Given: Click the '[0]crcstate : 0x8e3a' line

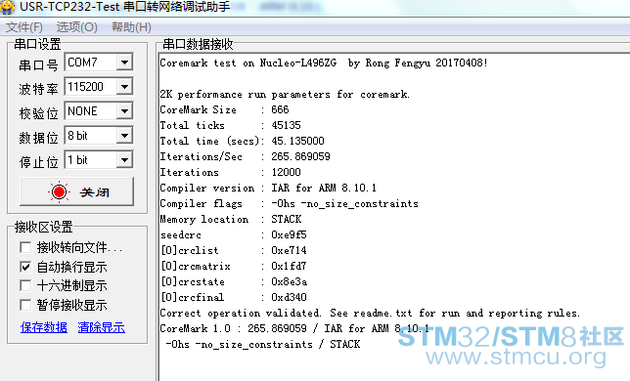Looking at the screenshot, I should (x=234, y=281).
